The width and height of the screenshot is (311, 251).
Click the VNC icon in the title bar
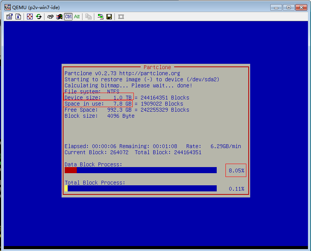8,7
